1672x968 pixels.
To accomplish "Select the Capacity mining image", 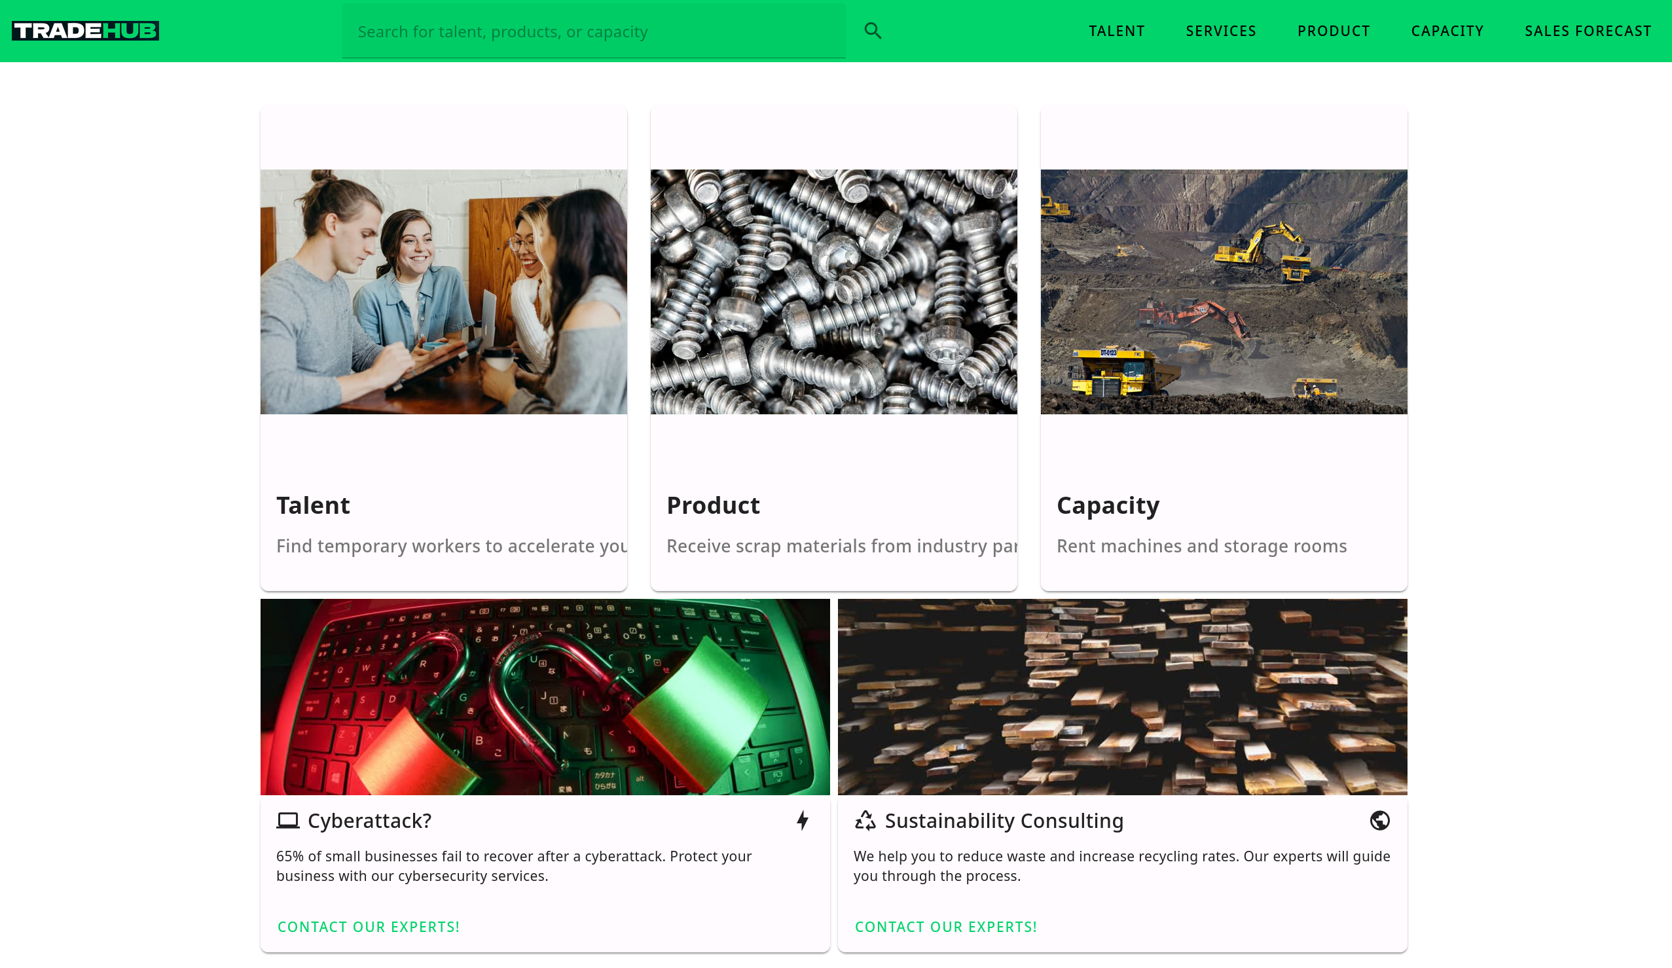I will (1224, 292).
